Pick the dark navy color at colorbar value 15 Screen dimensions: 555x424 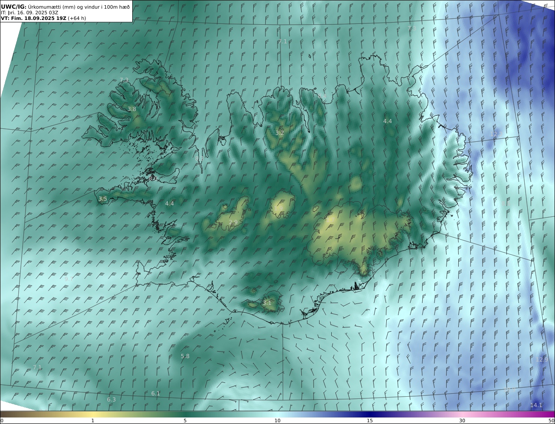(370, 414)
